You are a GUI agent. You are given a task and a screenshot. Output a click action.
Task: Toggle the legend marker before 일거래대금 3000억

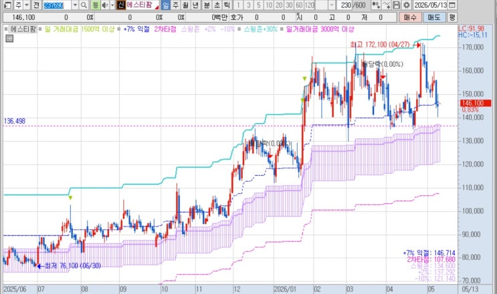282,29
